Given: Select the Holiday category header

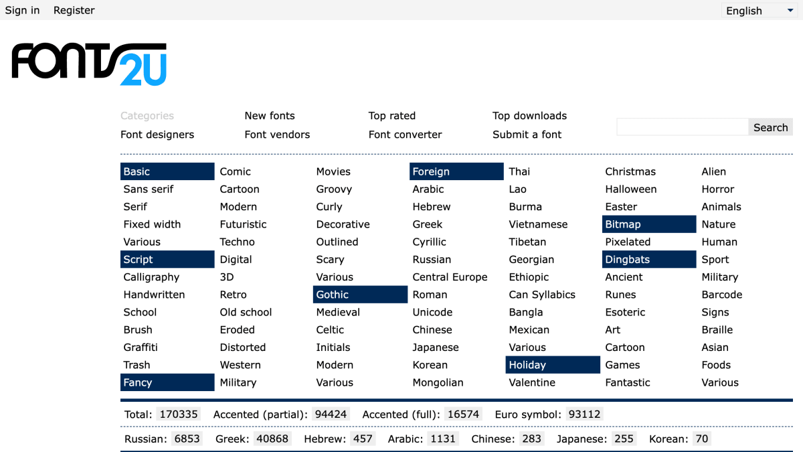Looking at the screenshot, I should [x=553, y=365].
